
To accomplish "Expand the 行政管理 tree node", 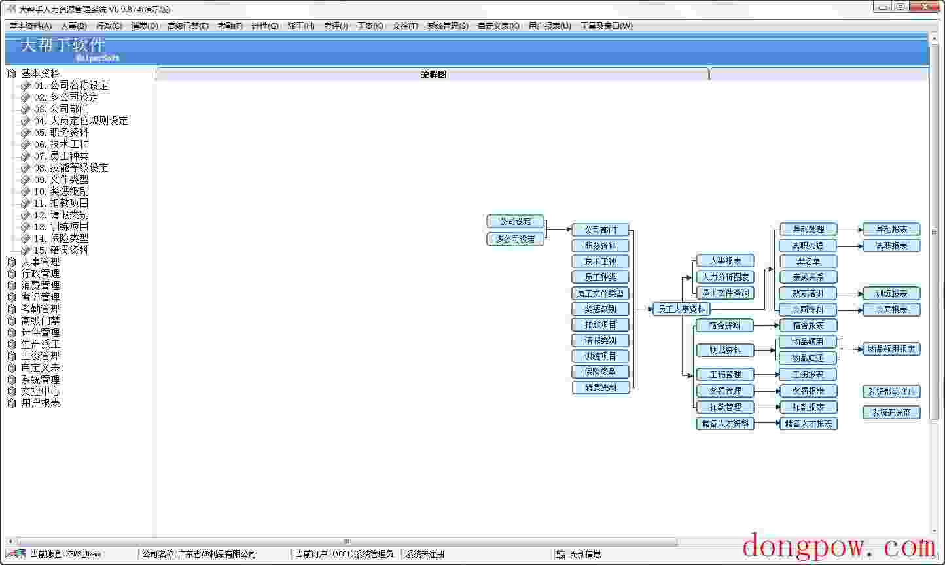I will (x=12, y=274).
